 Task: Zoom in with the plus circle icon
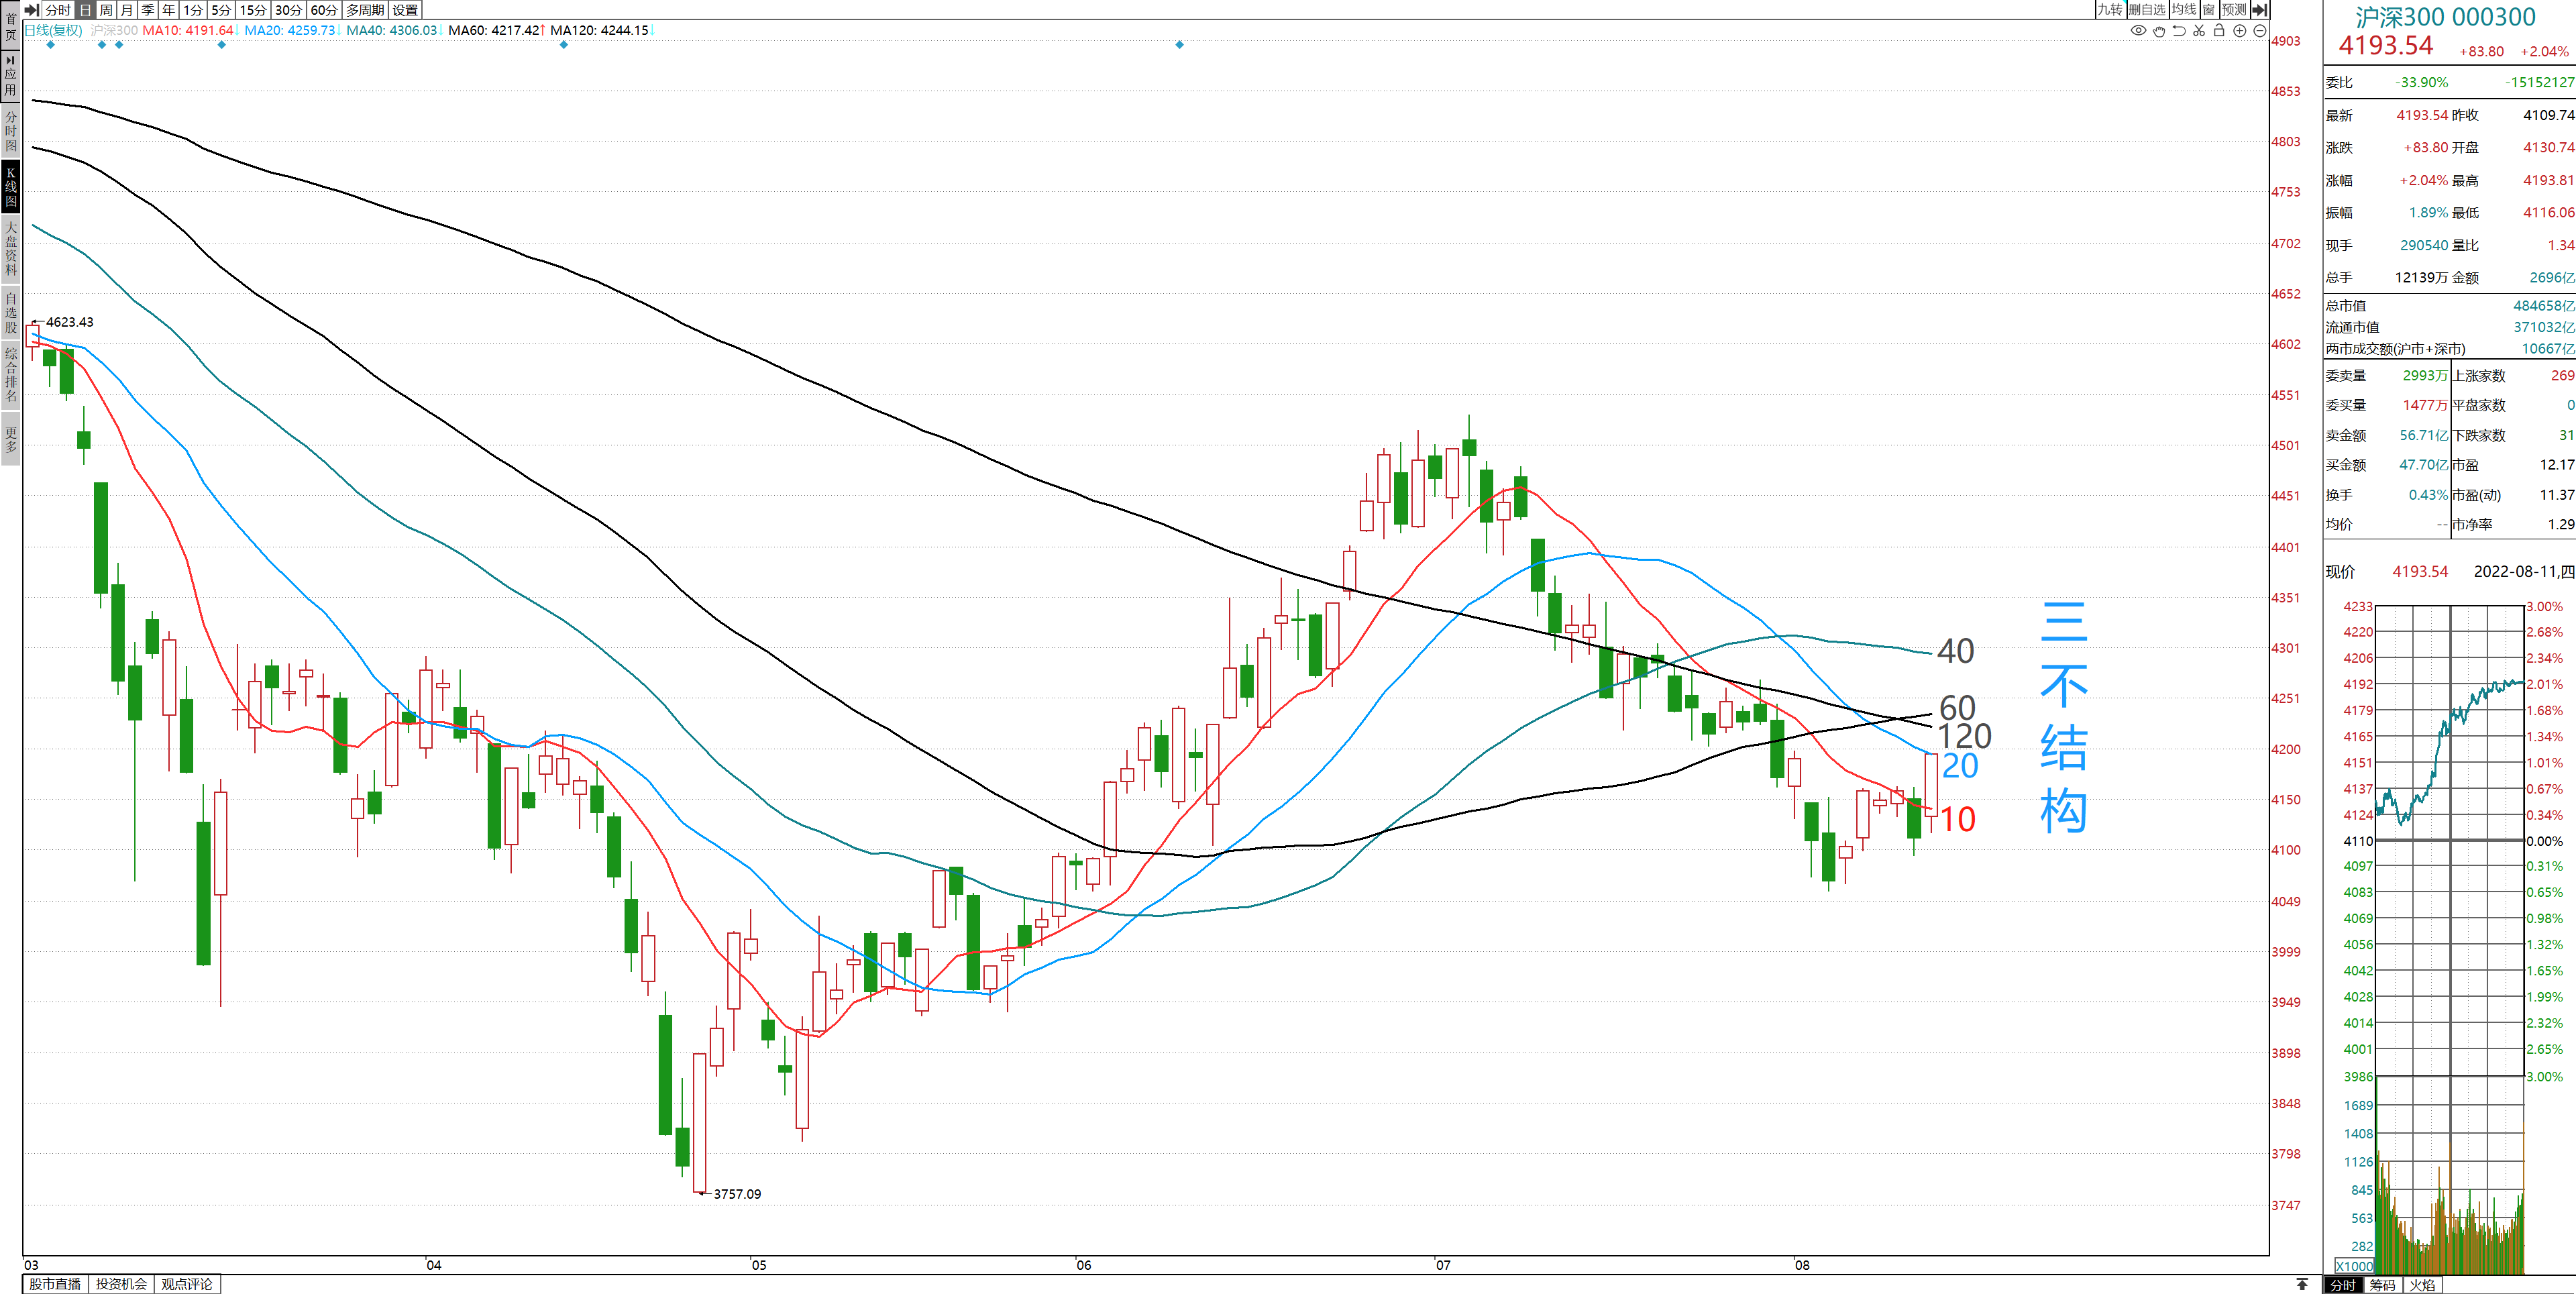pos(2240,30)
